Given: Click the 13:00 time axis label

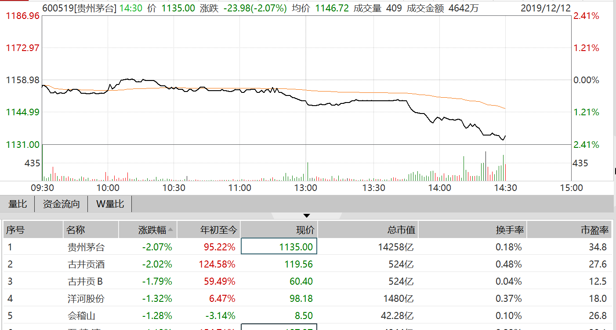Looking at the screenshot, I should click(x=306, y=188).
